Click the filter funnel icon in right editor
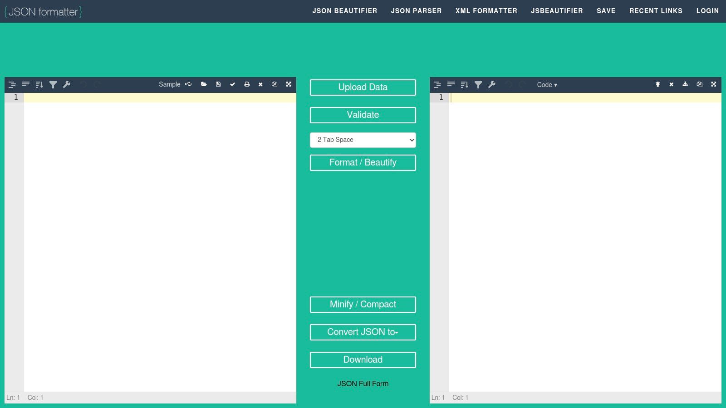The width and height of the screenshot is (726, 408). (478, 85)
